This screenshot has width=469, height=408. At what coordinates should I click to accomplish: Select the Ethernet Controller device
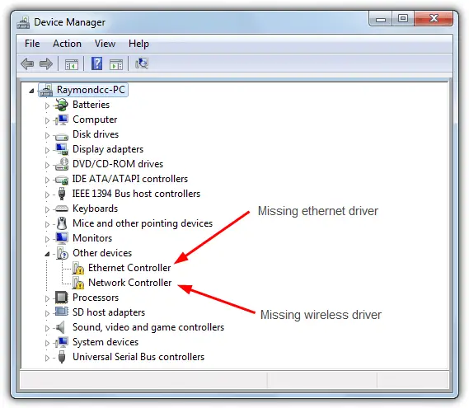click(129, 268)
